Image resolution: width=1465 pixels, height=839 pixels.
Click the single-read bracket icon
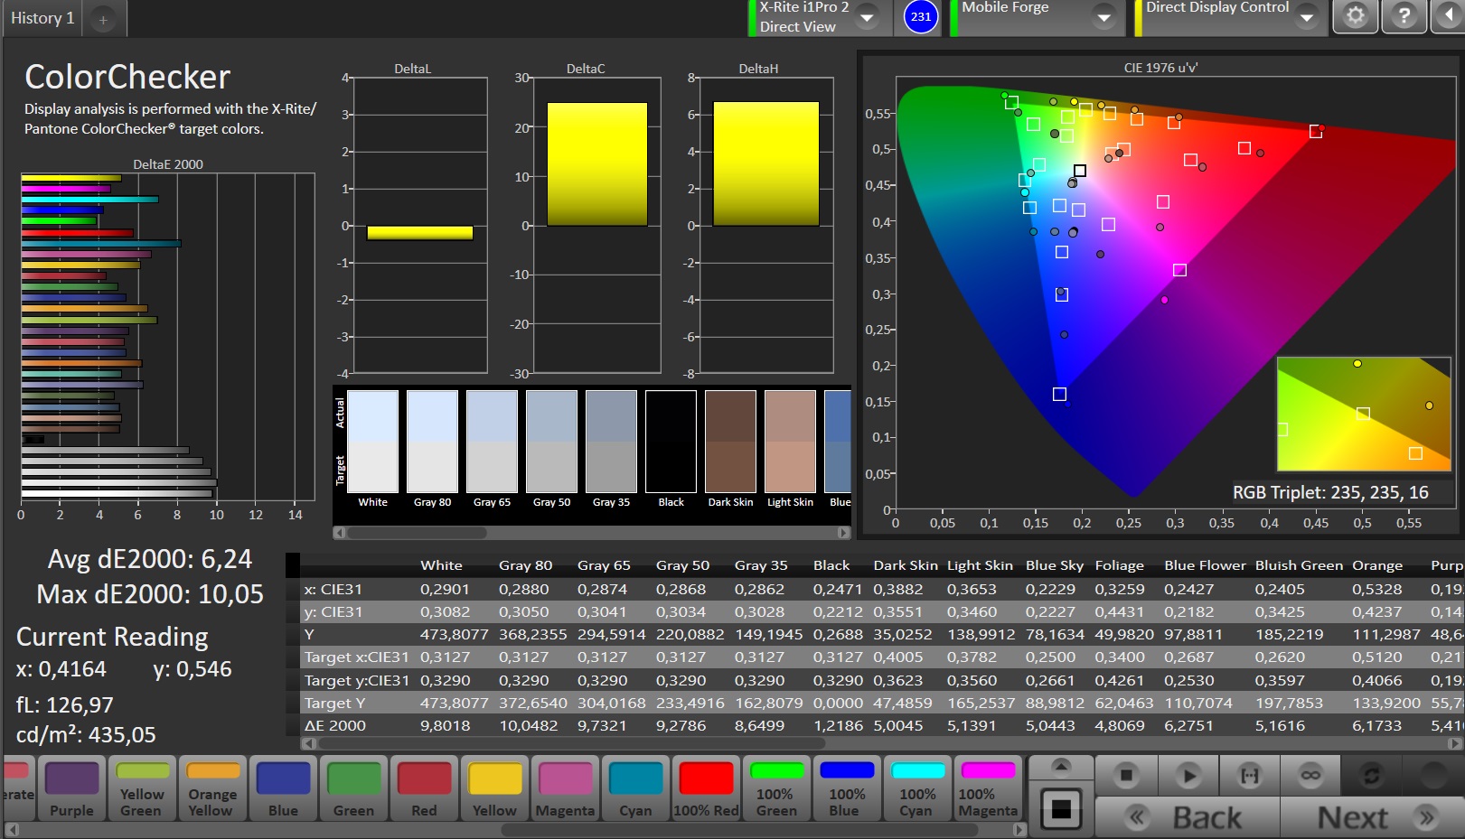(1249, 775)
